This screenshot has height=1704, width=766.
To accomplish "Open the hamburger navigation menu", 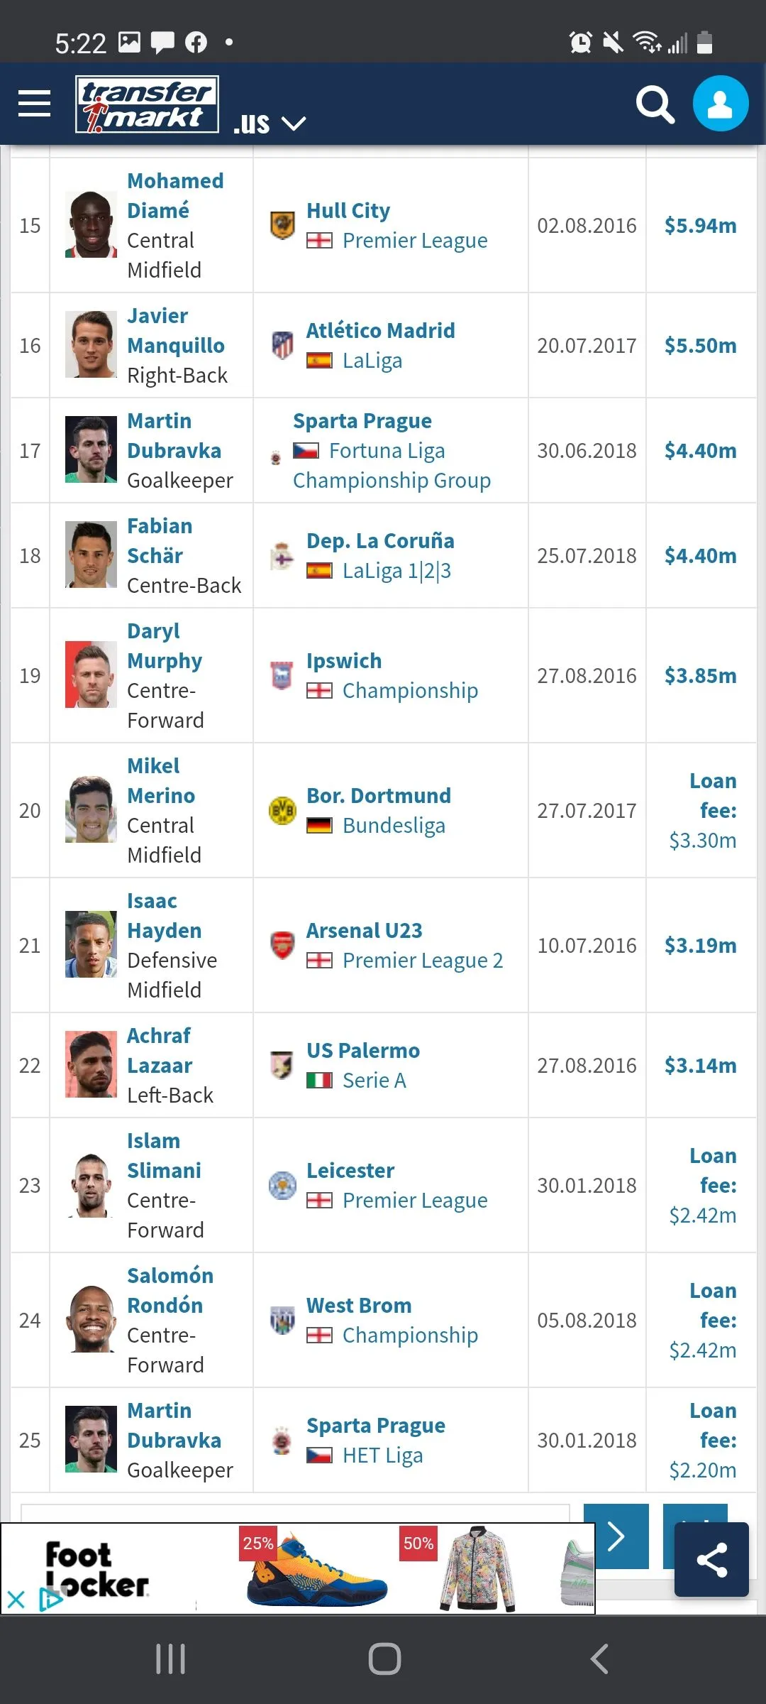I will [x=34, y=104].
